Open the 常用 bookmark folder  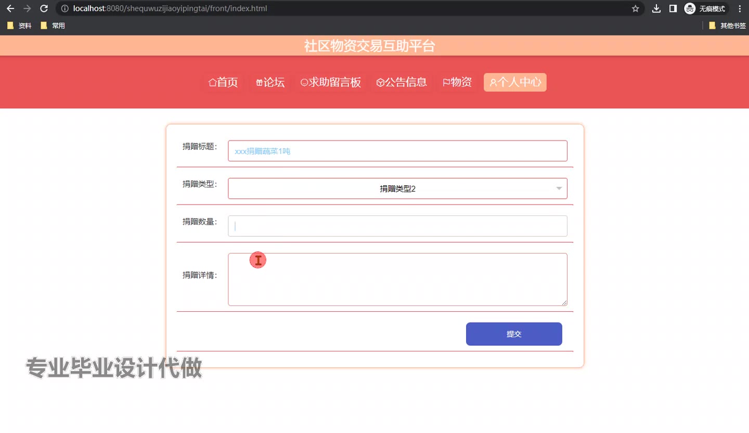pos(53,26)
